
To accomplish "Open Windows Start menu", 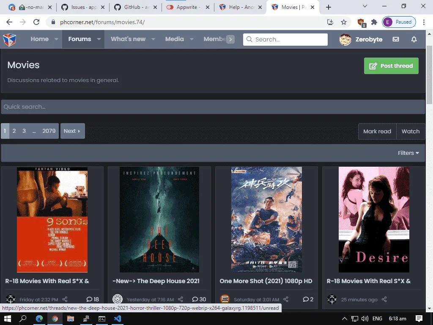I will 8,319.
